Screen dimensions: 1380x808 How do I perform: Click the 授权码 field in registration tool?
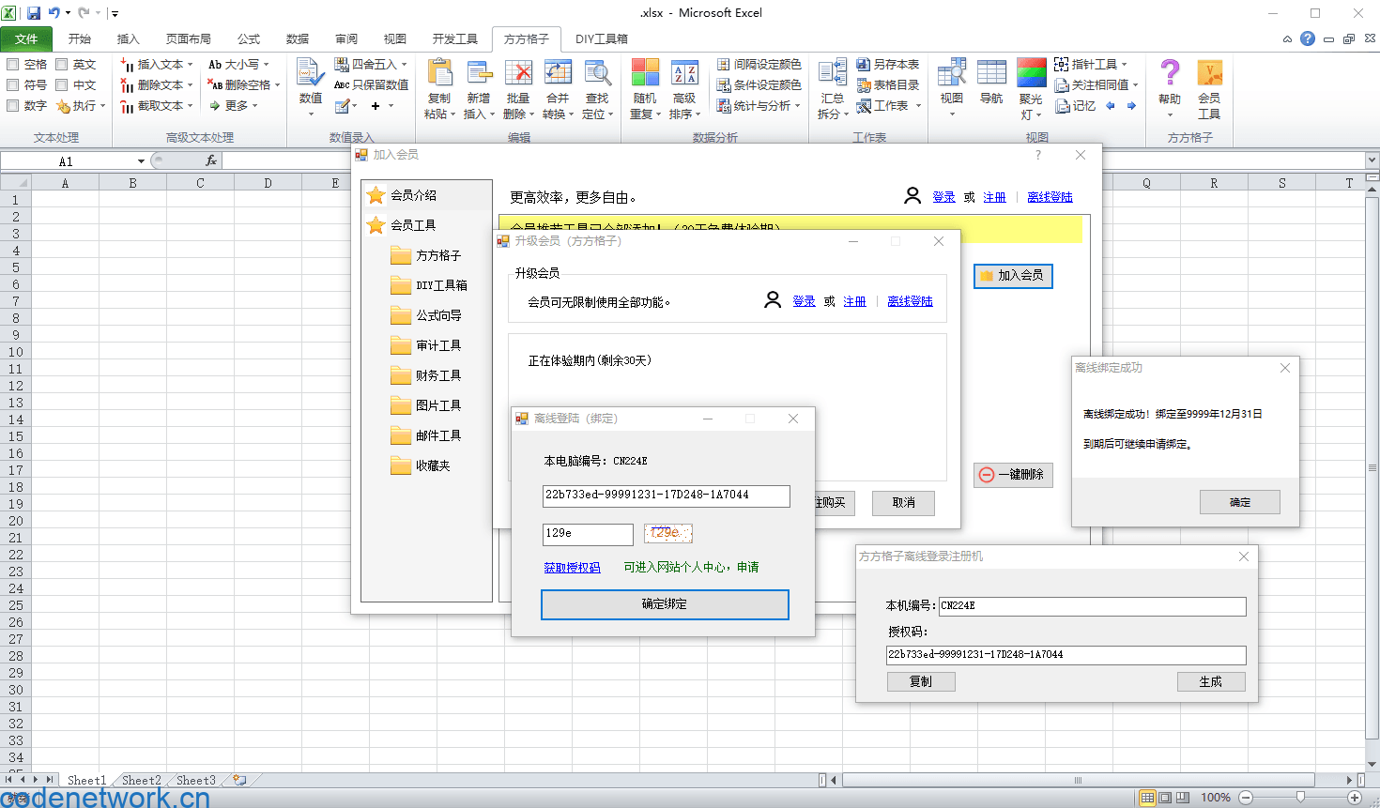coord(1066,655)
